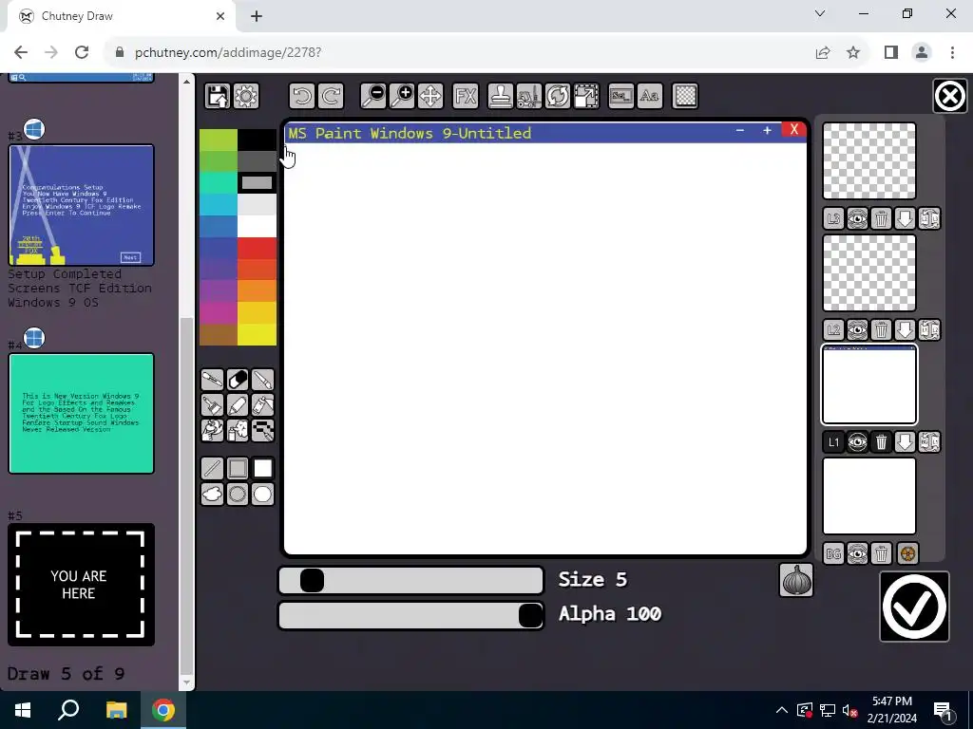Toggle visibility of layer L2

pos(858,329)
